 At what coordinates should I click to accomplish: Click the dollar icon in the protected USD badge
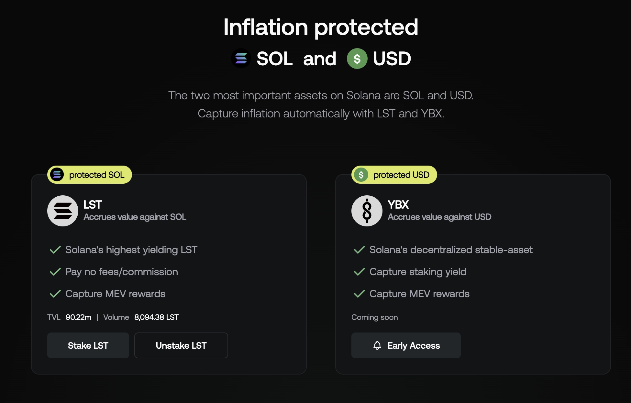(x=362, y=175)
